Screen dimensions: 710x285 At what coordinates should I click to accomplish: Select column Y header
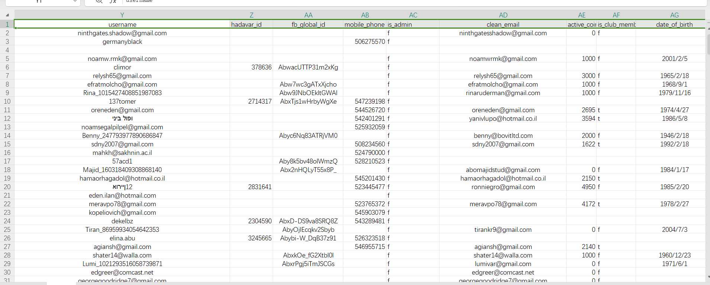122,15
